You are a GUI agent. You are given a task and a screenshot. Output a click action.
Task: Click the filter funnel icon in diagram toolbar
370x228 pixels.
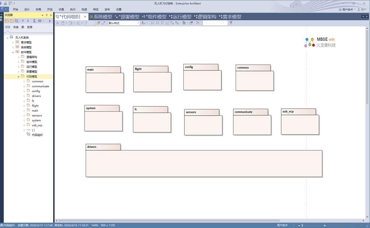tap(231, 23)
